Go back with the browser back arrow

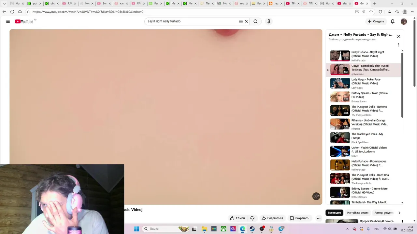(4, 12)
